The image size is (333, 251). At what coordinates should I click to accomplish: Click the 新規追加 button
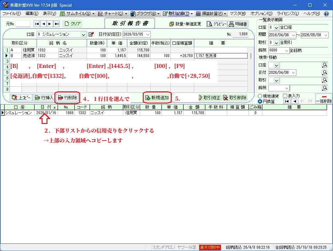tap(157, 98)
